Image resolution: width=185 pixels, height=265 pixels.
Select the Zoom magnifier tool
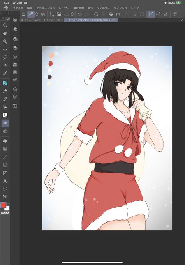(5, 25)
